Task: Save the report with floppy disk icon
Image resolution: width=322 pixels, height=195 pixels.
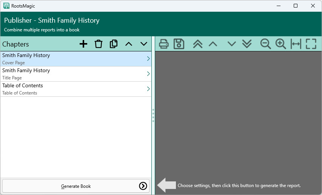Action: pos(179,44)
